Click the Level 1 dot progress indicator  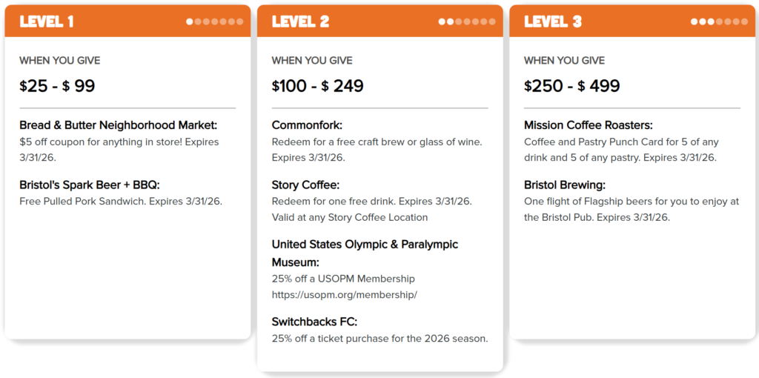214,21
